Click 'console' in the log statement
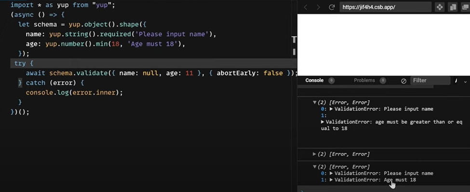 (x=40, y=93)
